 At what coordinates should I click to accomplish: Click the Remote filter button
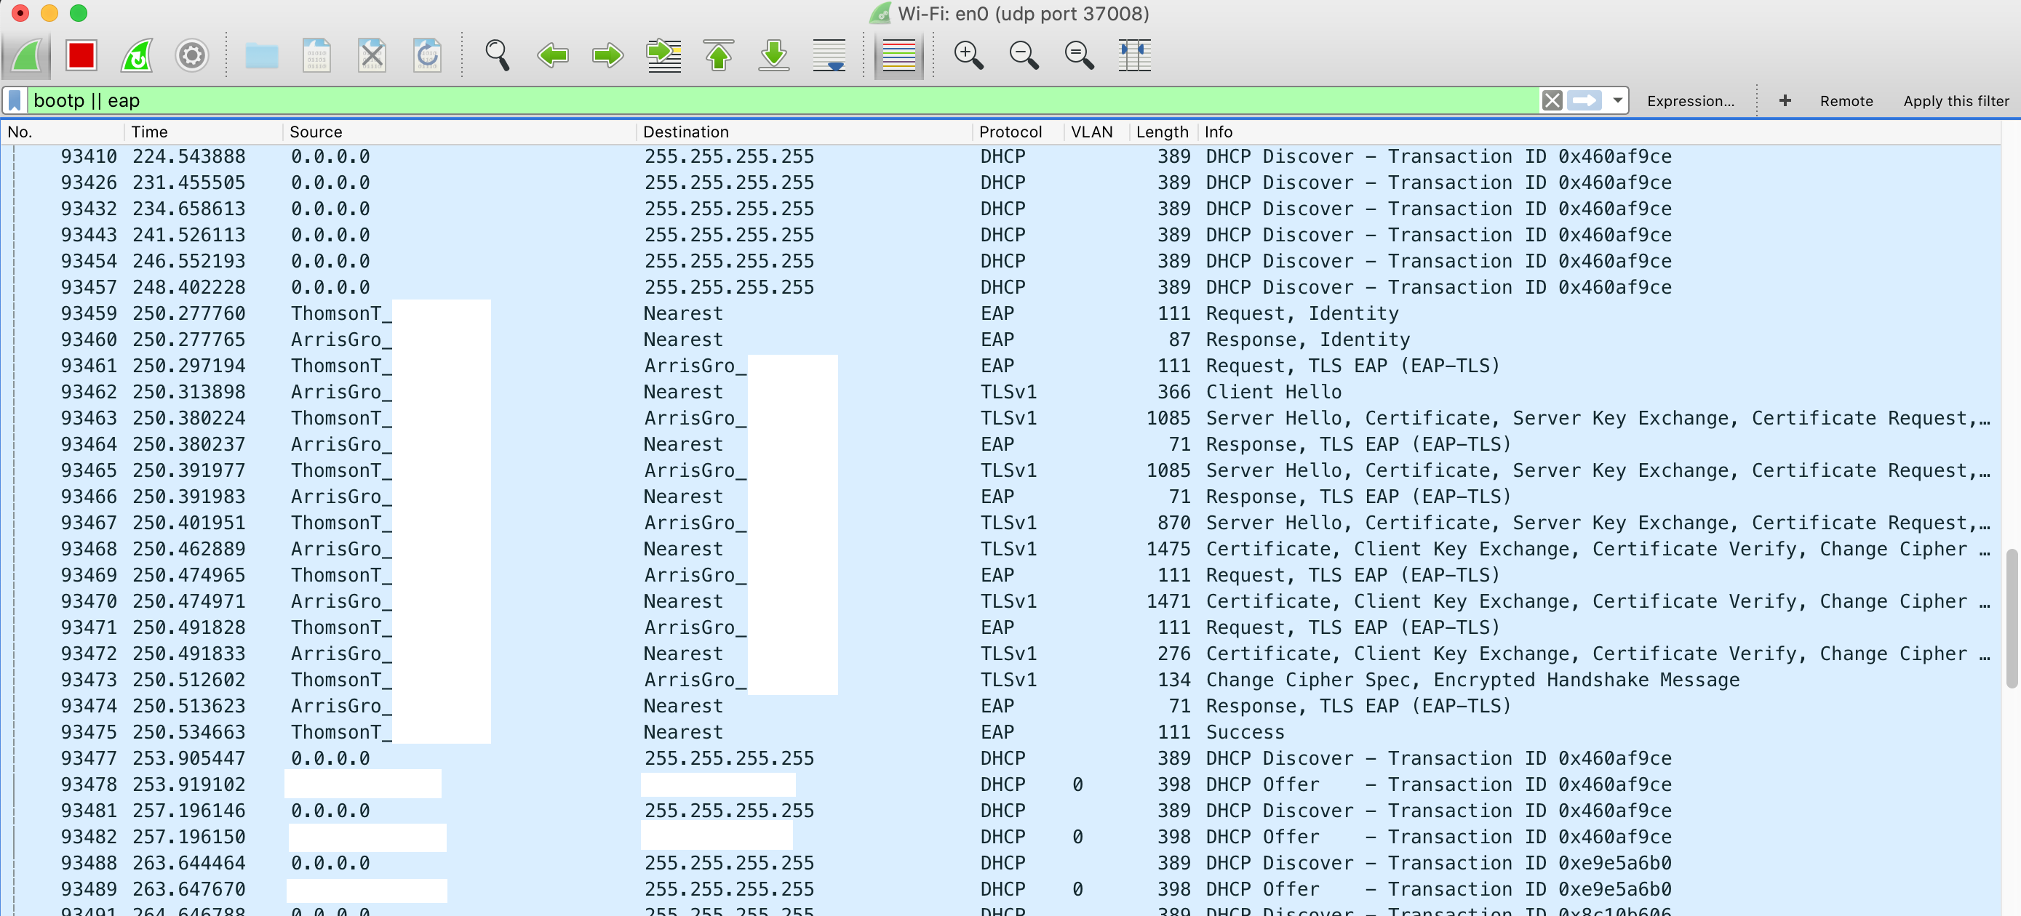[x=1846, y=101]
